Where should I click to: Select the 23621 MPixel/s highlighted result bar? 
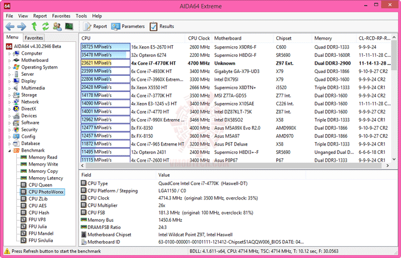point(105,63)
